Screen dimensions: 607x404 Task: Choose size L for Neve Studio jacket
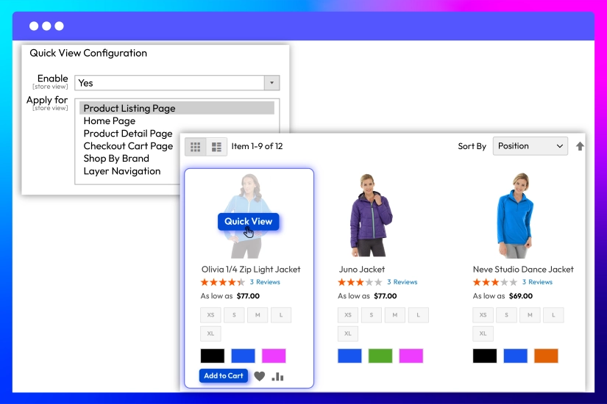[553, 315]
